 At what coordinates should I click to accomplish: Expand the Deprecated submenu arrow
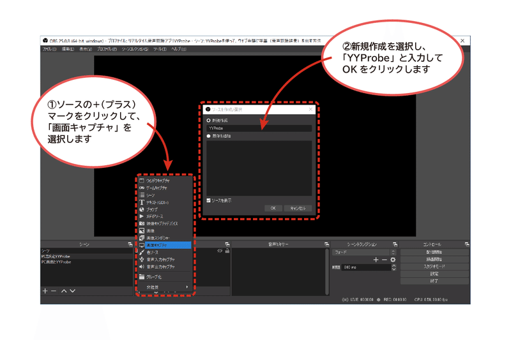tap(187, 287)
